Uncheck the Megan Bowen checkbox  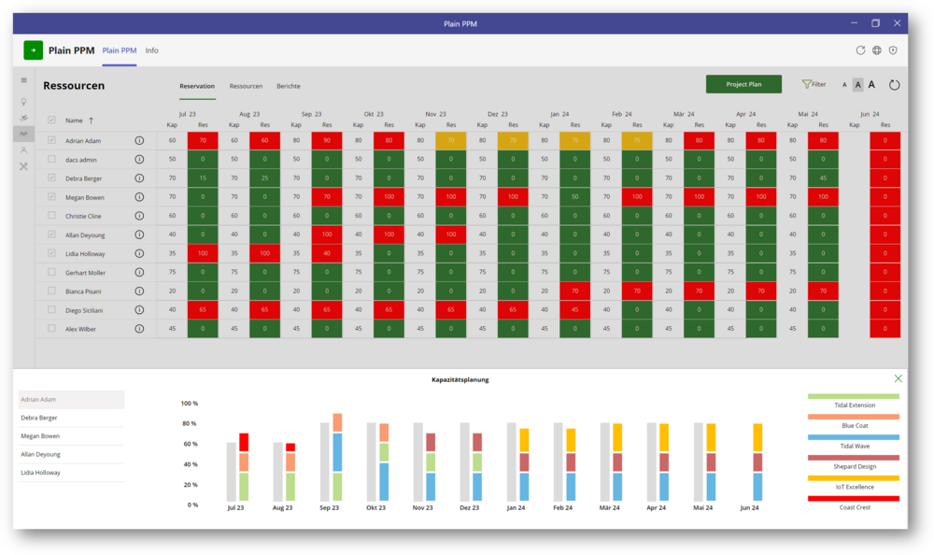pyautogui.click(x=51, y=197)
